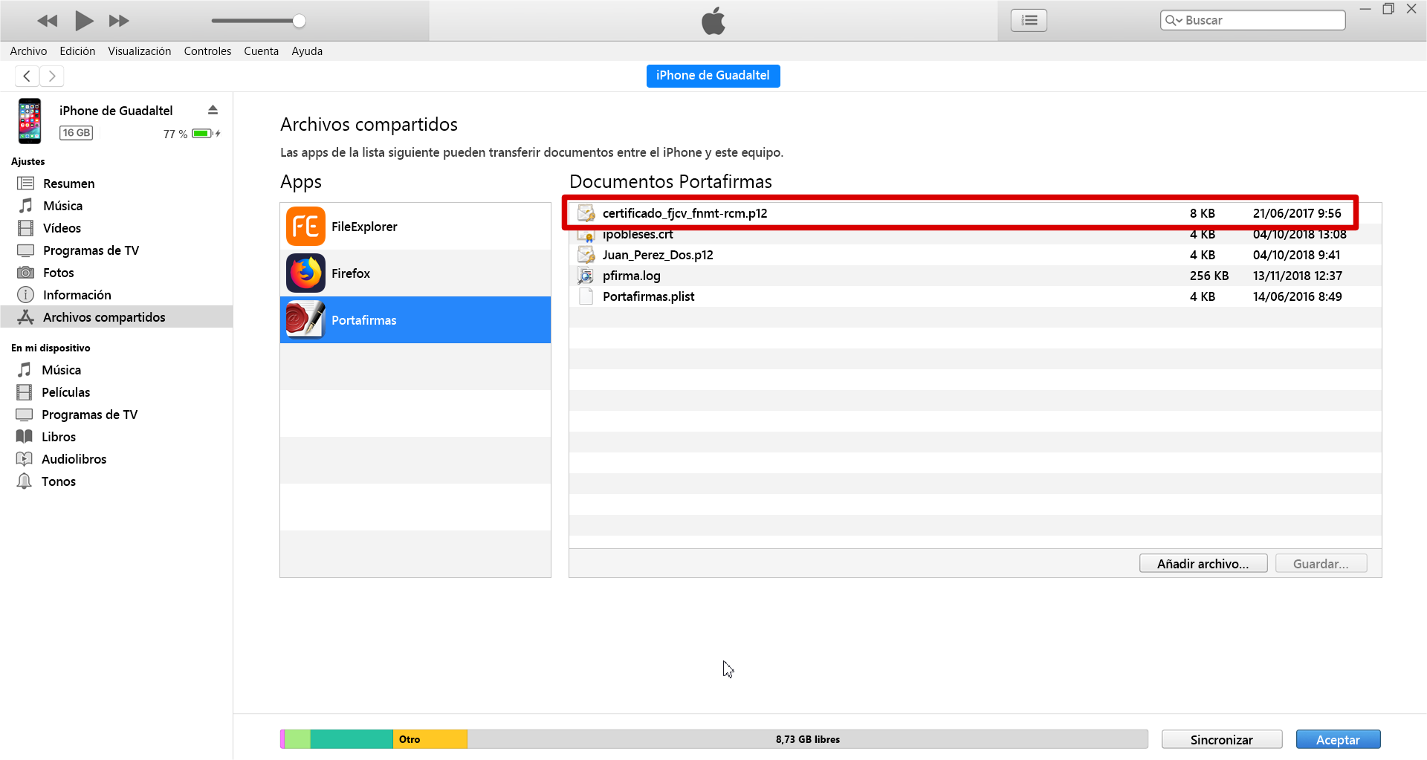The width and height of the screenshot is (1427, 760).
Task: Click the Tonos bell icon
Action: 25,481
